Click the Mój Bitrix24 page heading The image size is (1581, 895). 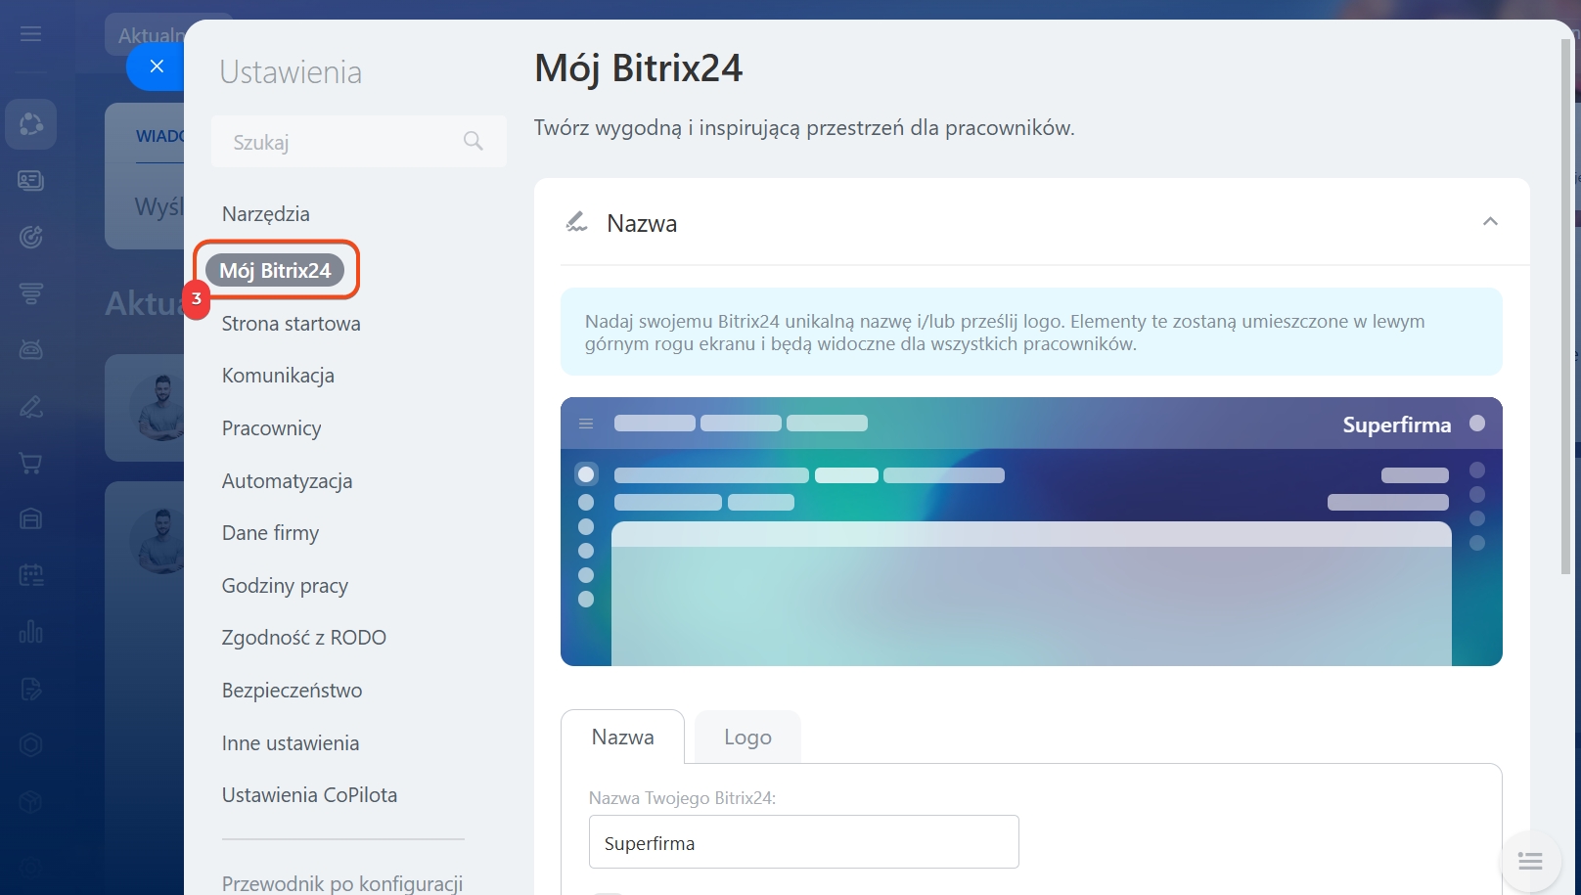point(639,67)
